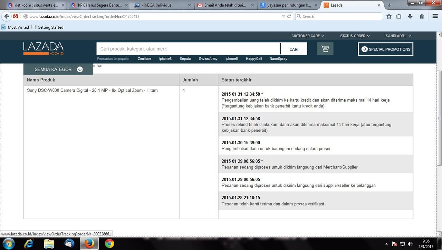Click the Firefox taskbar icon
Screen dimensions: 442x250
89,244
